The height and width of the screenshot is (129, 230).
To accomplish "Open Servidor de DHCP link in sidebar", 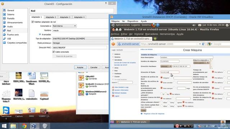I will coord(121,65).
